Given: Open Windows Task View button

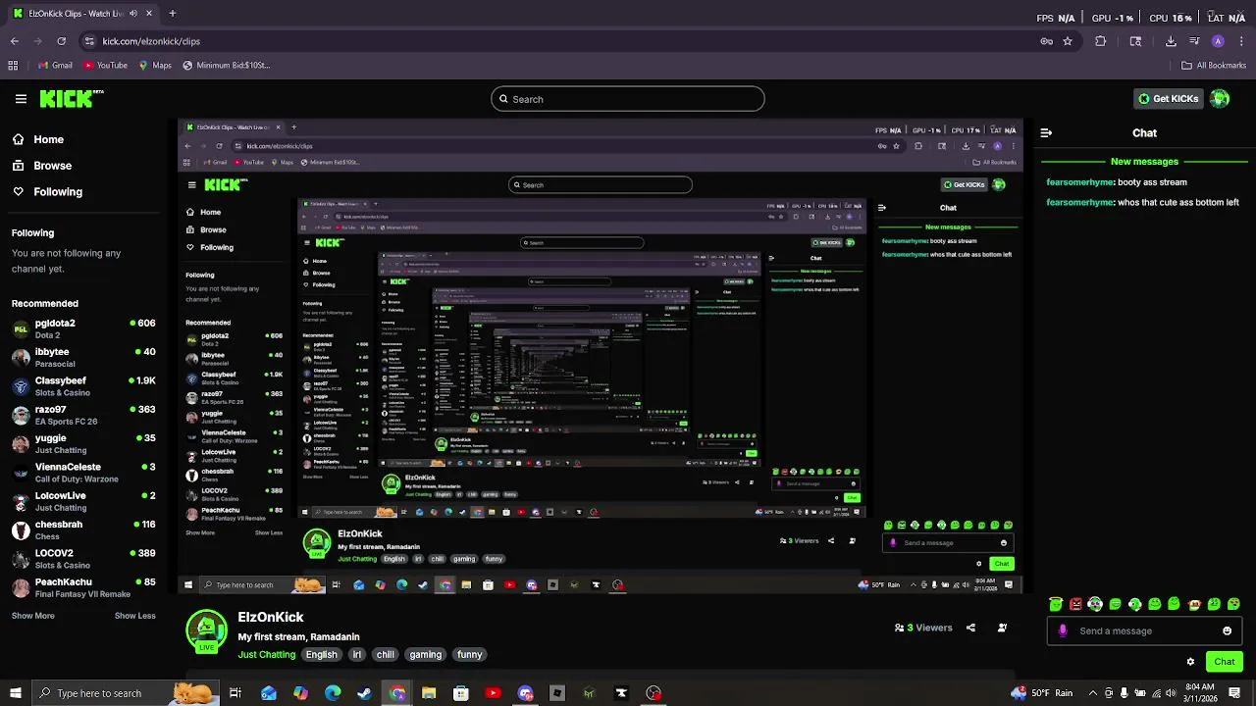Looking at the screenshot, I should click(235, 693).
